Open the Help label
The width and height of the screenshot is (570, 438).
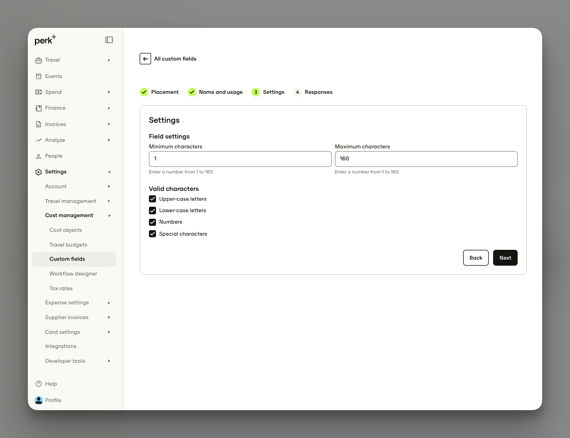[51, 384]
